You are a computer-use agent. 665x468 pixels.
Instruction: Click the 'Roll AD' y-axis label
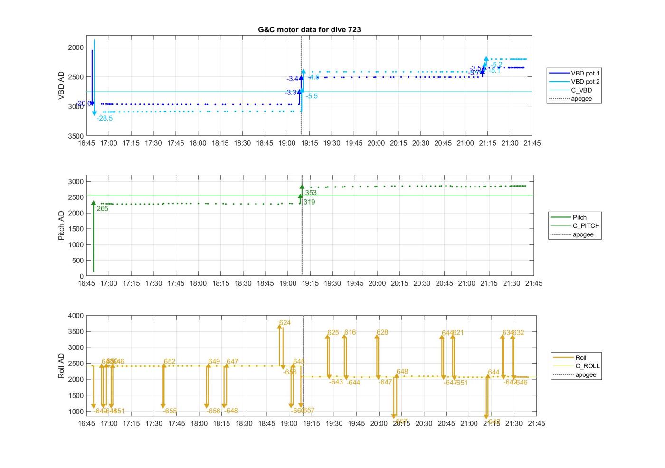coord(61,366)
